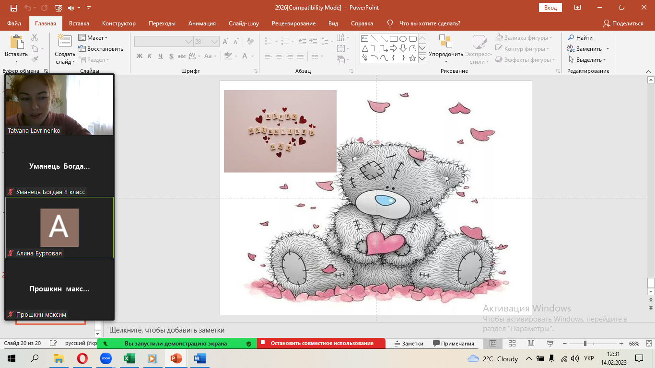Open the font name dropdown
The image size is (655, 368).
[188, 42]
